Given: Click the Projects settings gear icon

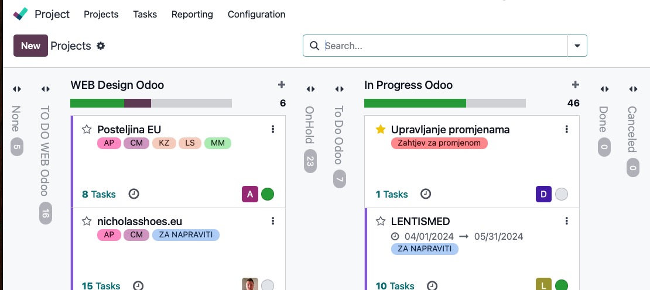Looking at the screenshot, I should pos(101,46).
